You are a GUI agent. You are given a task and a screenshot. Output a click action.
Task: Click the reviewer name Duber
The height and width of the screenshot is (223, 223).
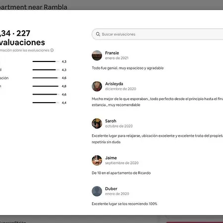coord(111,189)
